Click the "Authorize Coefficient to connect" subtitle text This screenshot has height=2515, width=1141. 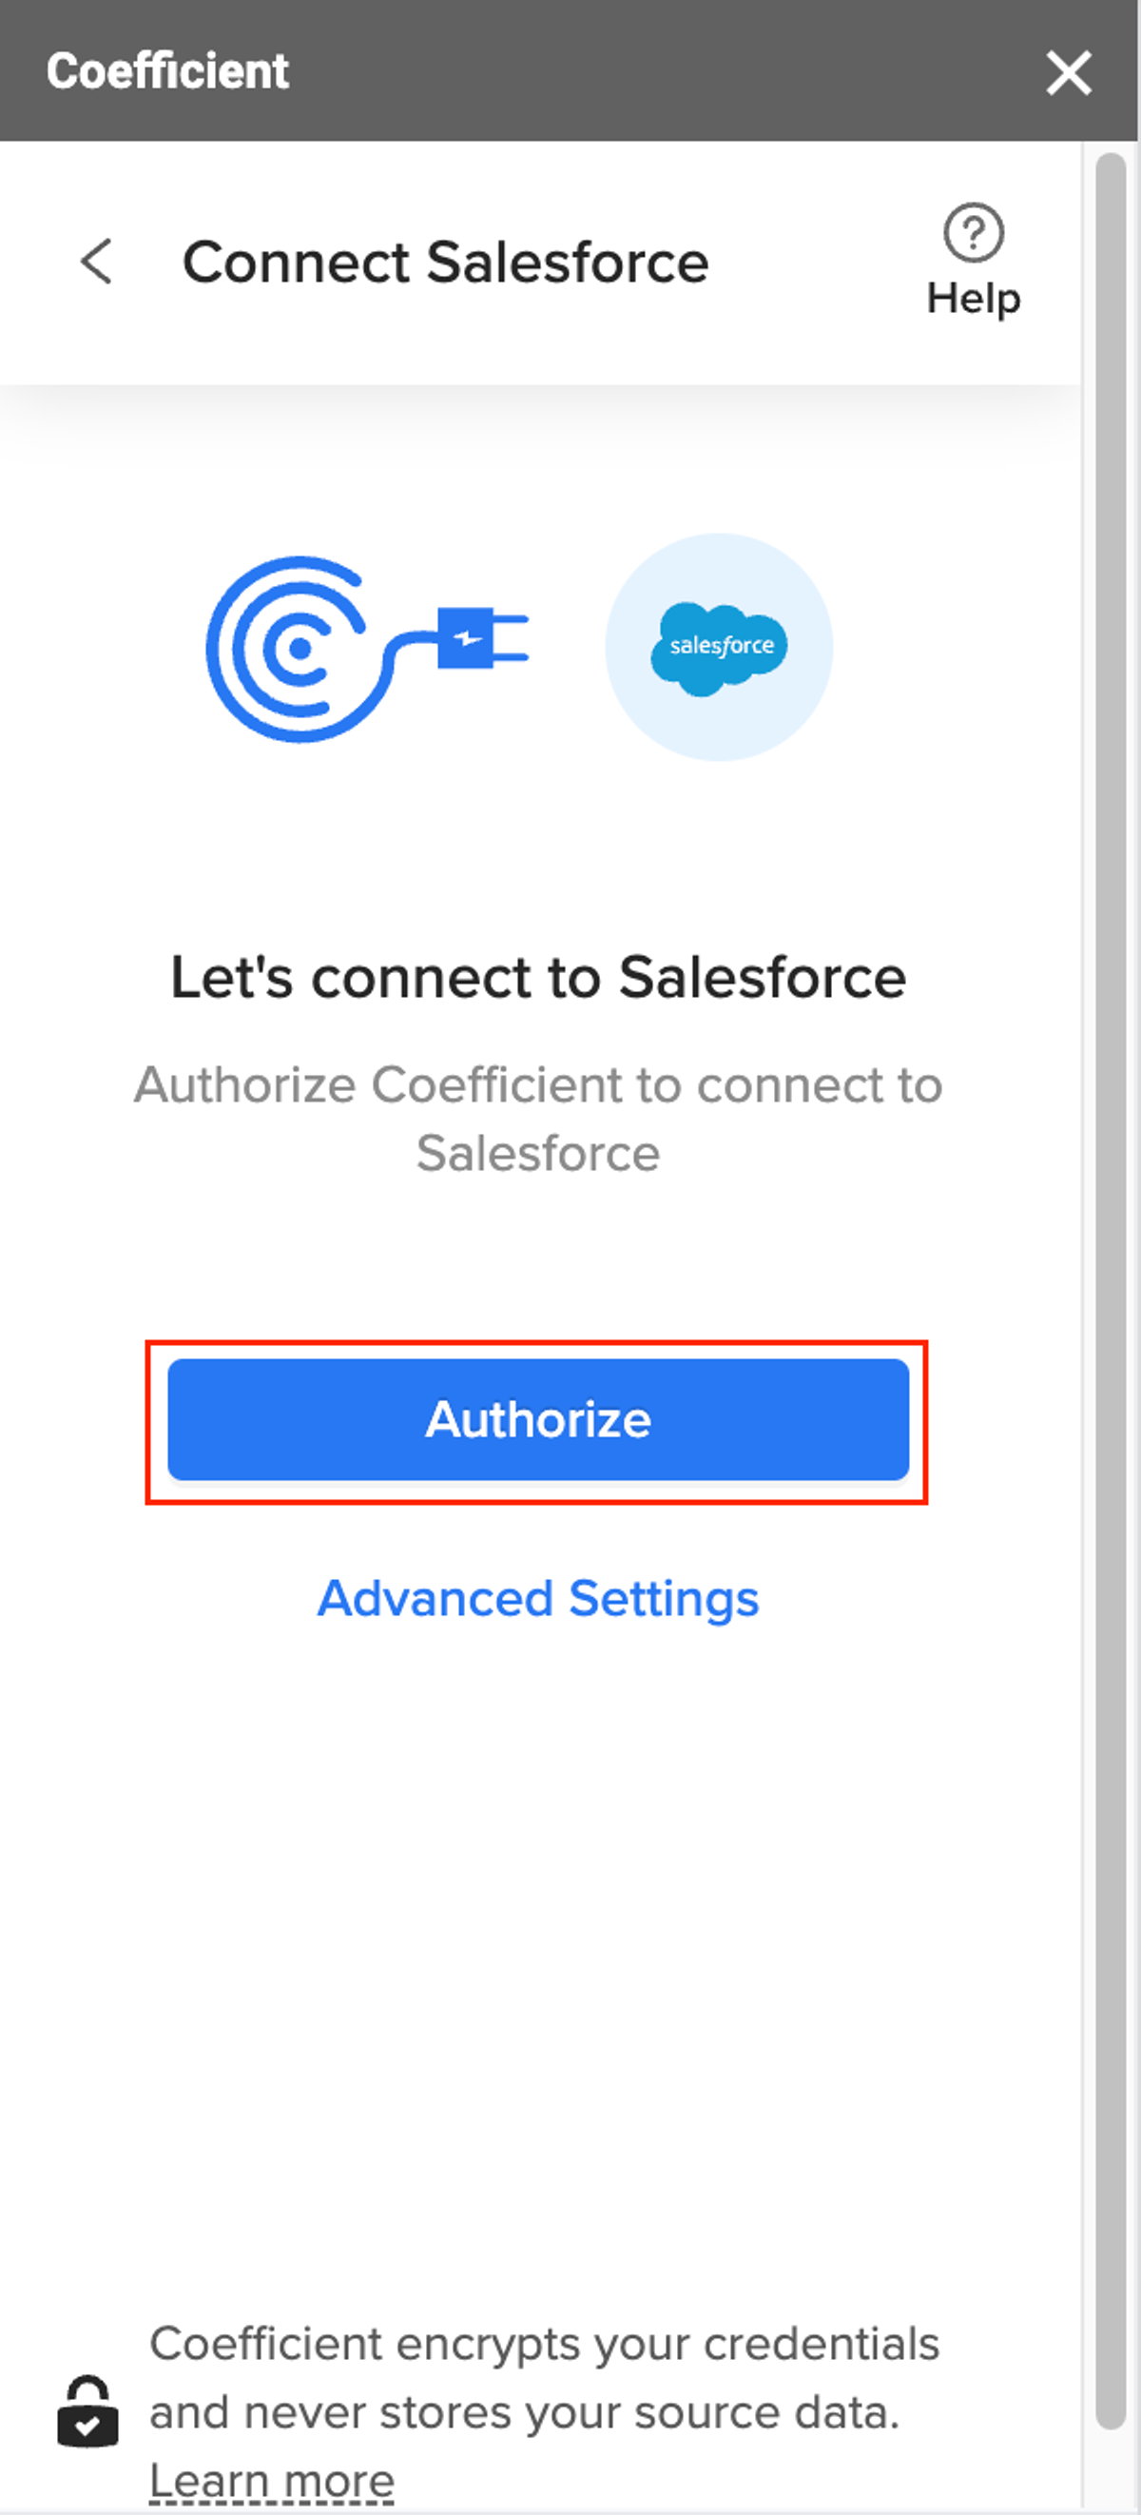pyautogui.click(x=538, y=1119)
